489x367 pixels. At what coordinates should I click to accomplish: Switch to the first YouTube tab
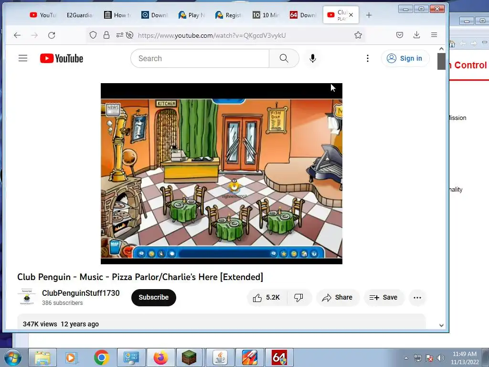[x=43, y=15]
